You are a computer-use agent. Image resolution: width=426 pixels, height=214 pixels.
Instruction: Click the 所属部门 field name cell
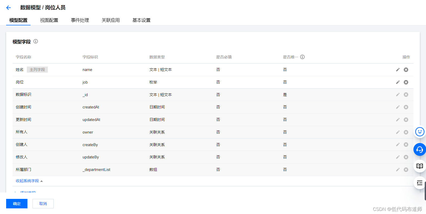pyautogui.click(x=23, y=170)
